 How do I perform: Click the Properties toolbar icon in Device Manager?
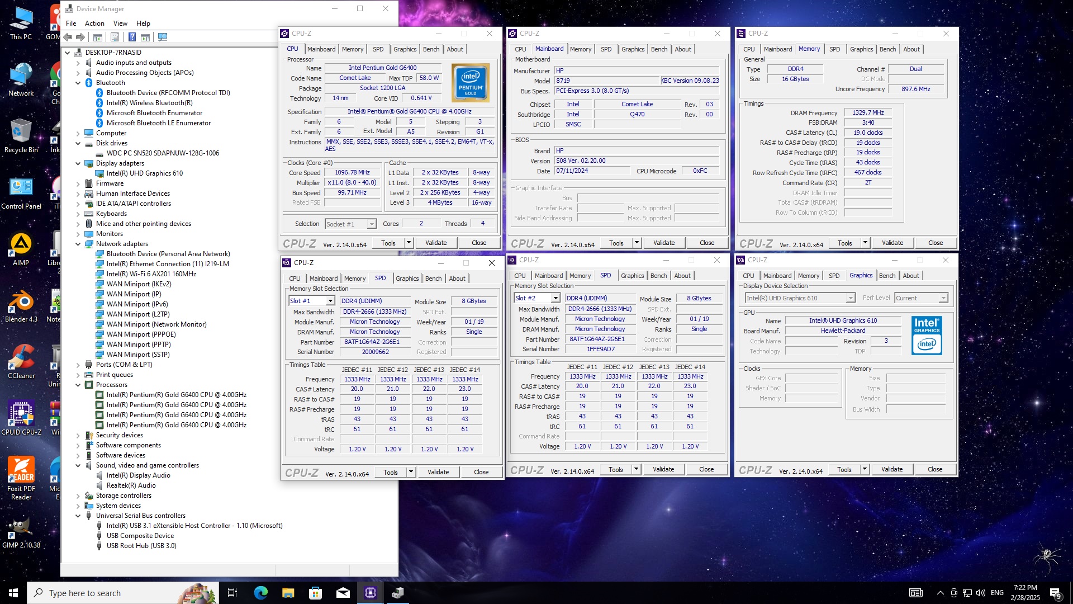(115, 37)
